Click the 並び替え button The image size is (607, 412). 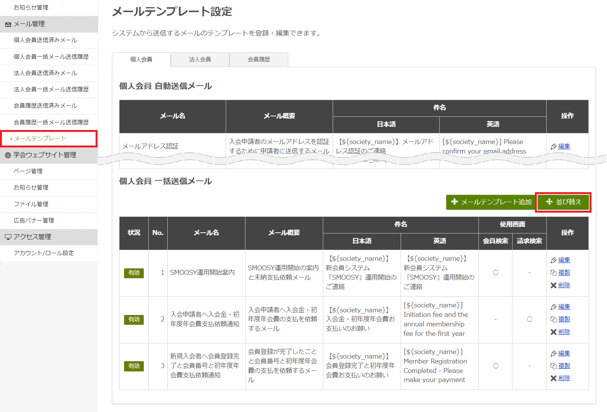pyautogui.click(x=563, y=202)
